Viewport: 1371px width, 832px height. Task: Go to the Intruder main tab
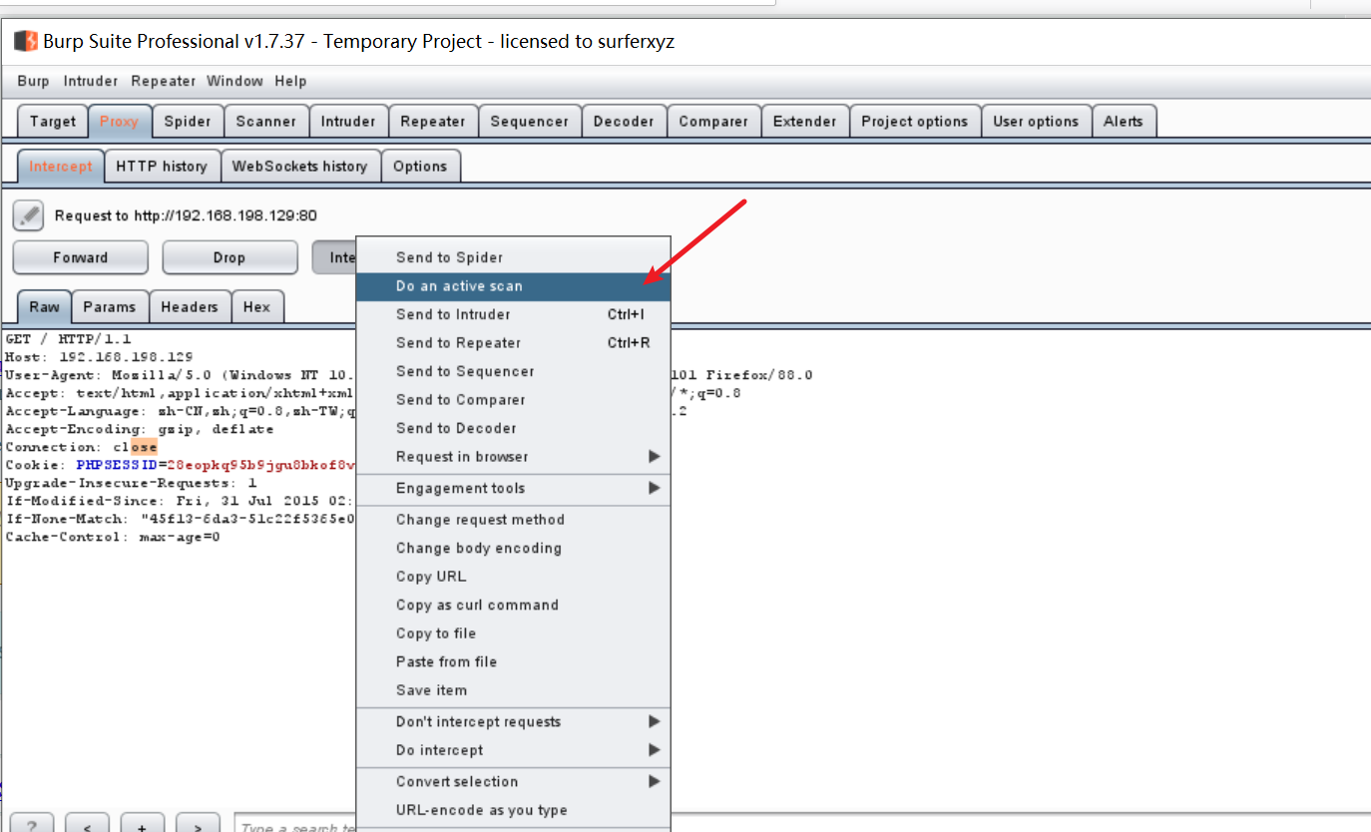tap(348, 122)
